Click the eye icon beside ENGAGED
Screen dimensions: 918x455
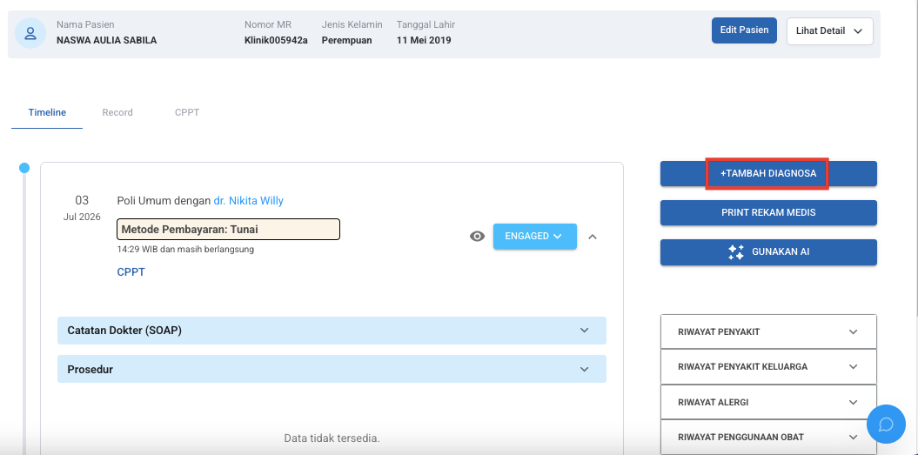tap(477, 236)
